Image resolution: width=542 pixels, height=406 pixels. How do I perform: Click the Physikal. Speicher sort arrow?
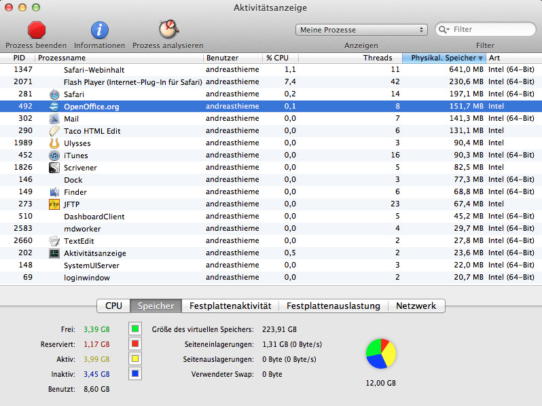coord(480,58)
